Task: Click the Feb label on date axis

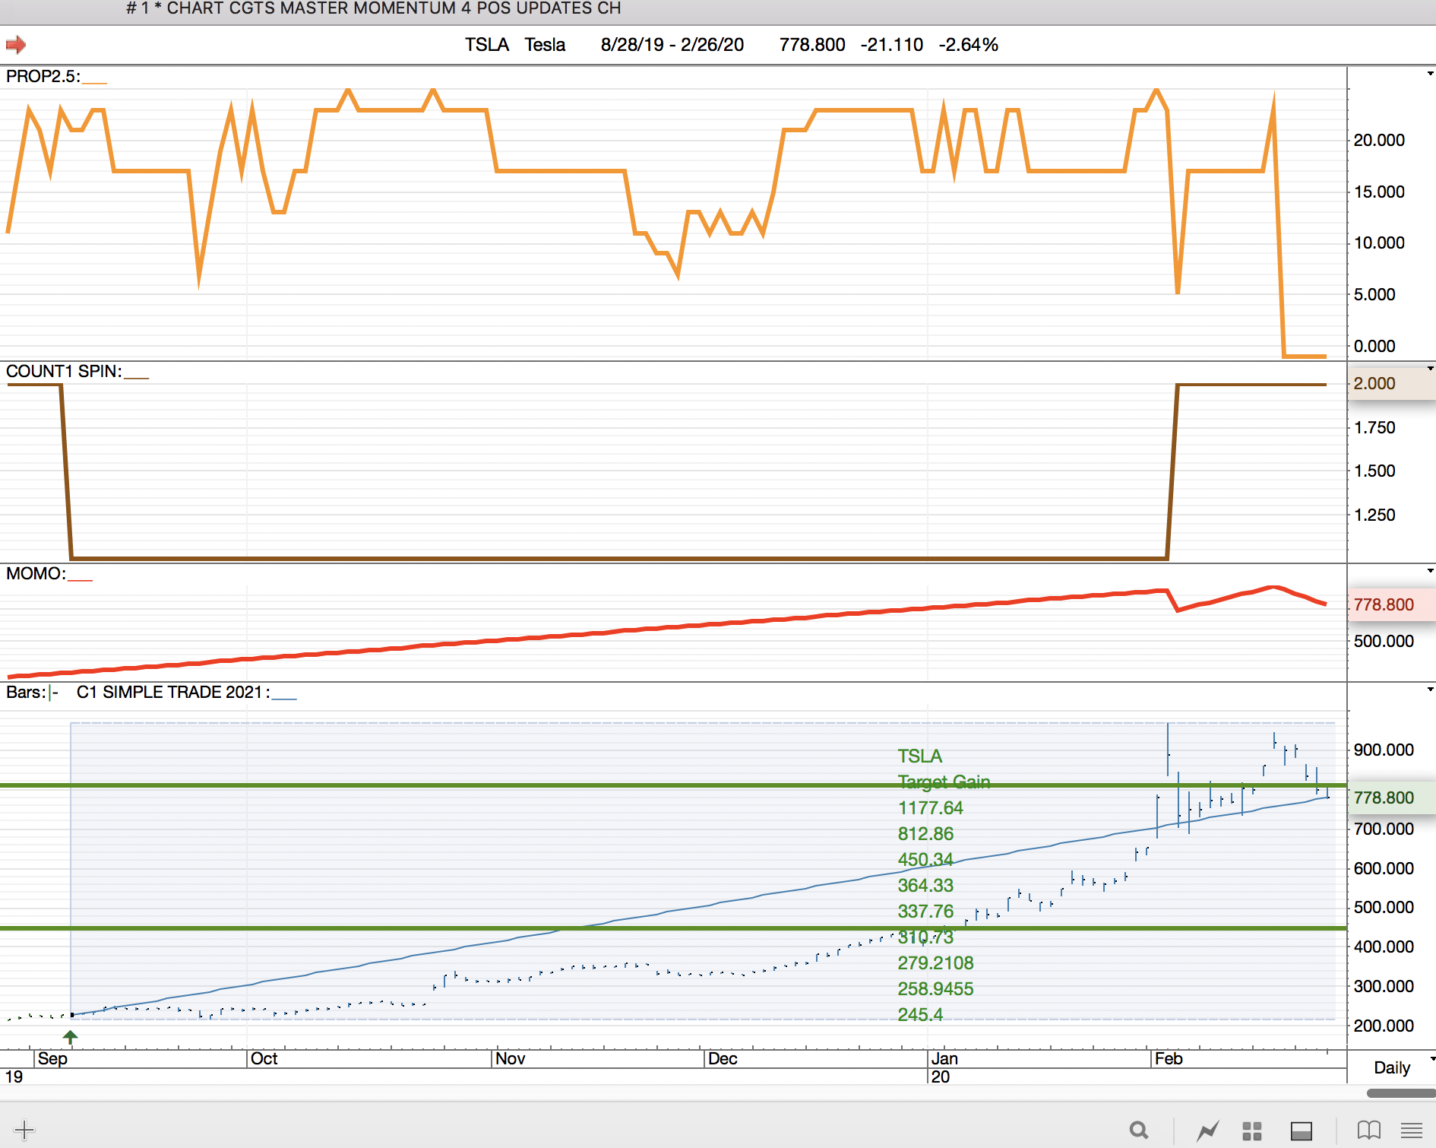Action: pos(1169,1058)
